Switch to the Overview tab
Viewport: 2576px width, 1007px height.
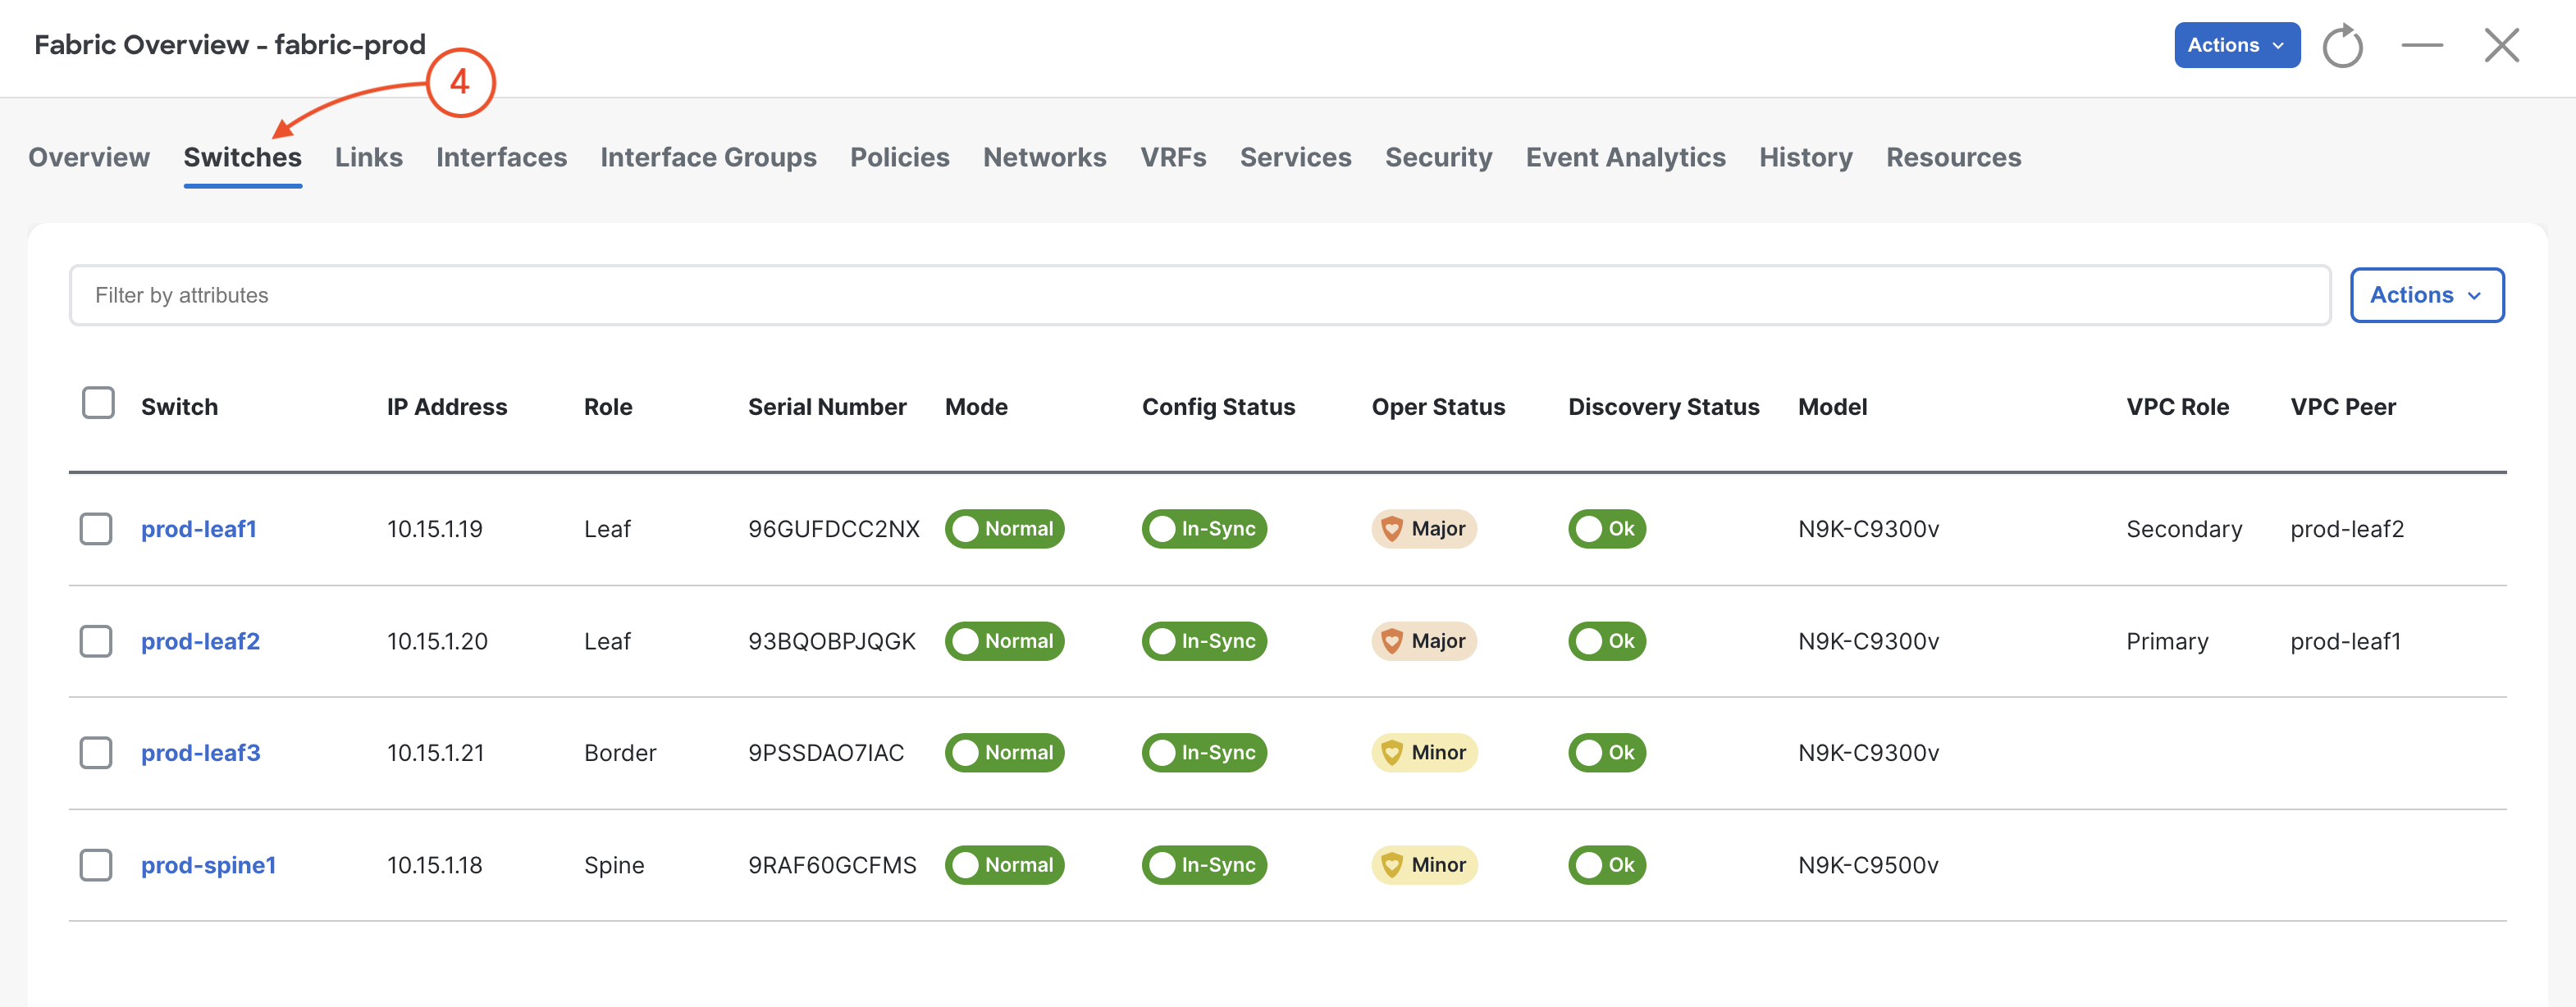point(89,158)
